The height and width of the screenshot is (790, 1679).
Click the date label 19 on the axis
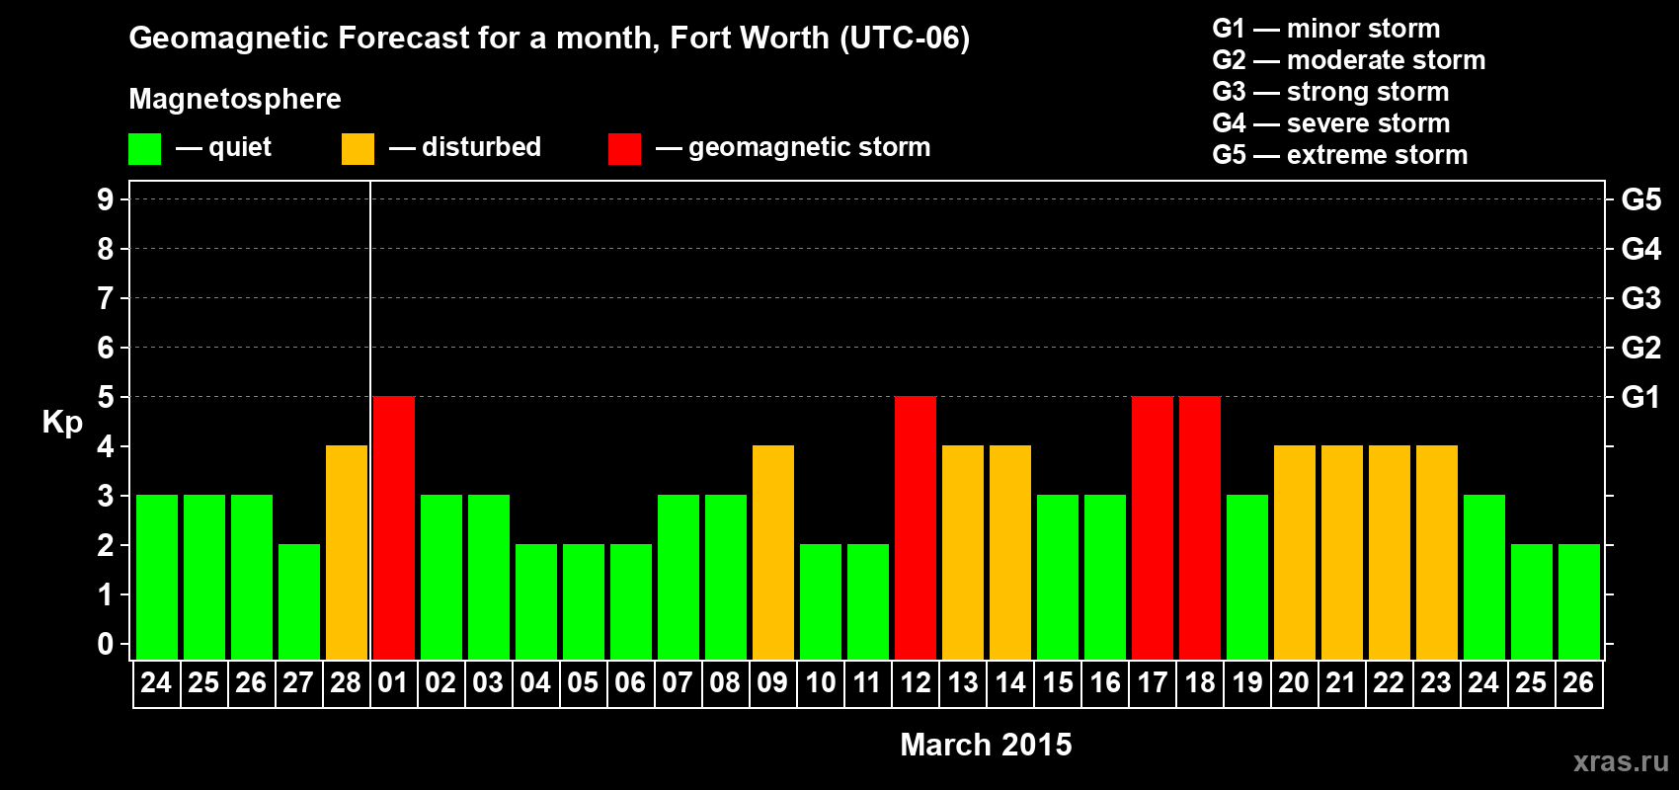point(1247,683)
